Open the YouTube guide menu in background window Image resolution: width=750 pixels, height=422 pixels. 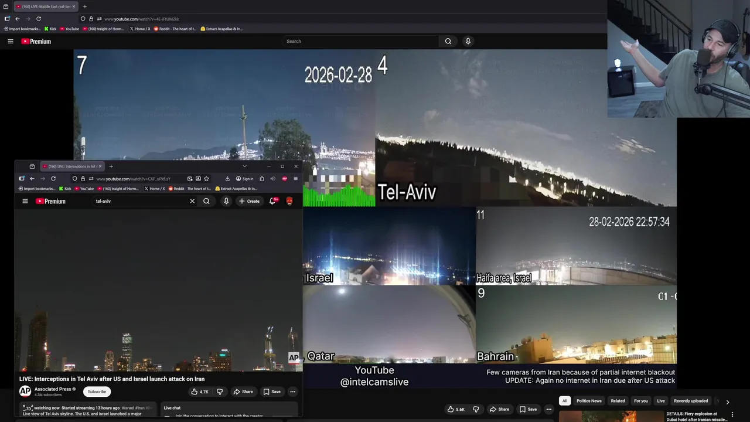coord(10,41)
